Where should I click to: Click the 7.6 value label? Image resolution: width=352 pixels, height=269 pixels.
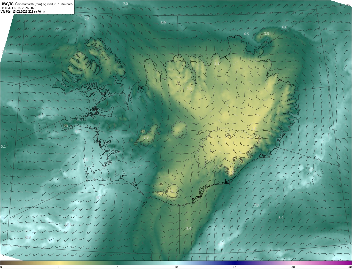(87, 19)
